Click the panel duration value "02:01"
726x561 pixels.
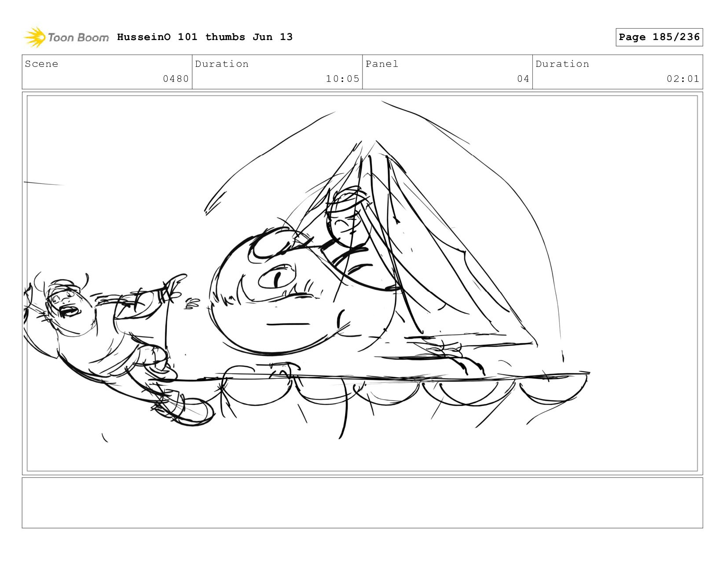click(683, 79)
